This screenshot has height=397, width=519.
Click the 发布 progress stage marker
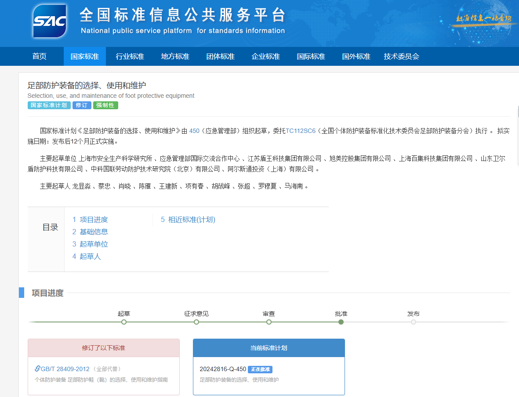click(x=414, y=322)
